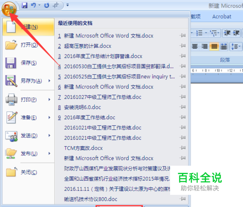Pin the 20160530白工 document to the list
243x207 pixels.
point(183,66)
